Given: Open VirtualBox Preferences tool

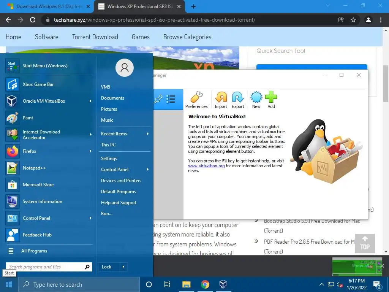Looking at the screenshot, I should click(196, 100).
